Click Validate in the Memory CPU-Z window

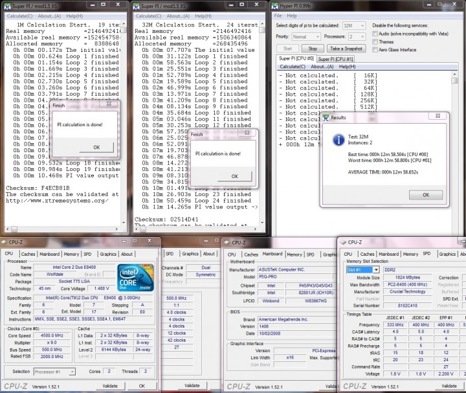[x=192, y=386]
